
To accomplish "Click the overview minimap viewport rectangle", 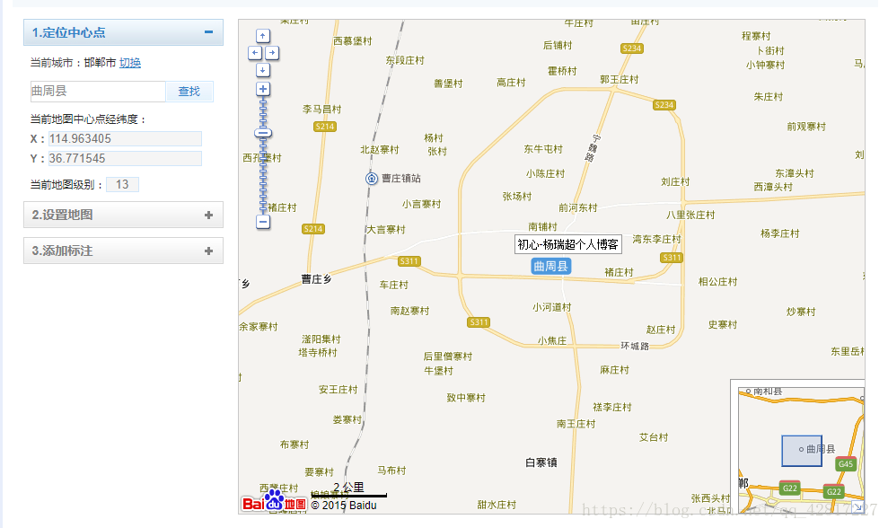I will click(x=801, y=451).
